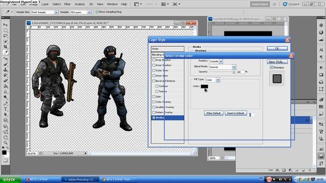Enable the Color Overlay checkbox
The image size is (326, 183).
(x=154, y=102)
